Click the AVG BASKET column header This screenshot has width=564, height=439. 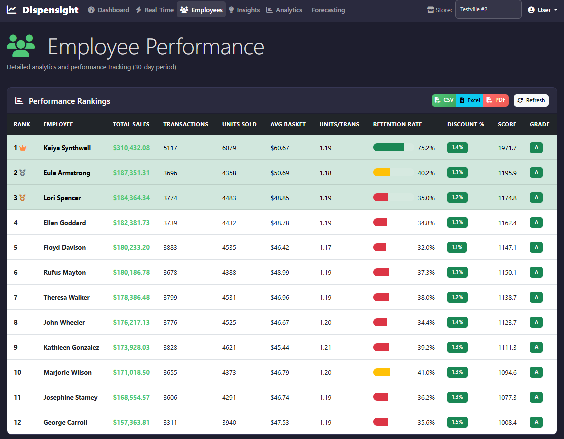pos(288,124)
